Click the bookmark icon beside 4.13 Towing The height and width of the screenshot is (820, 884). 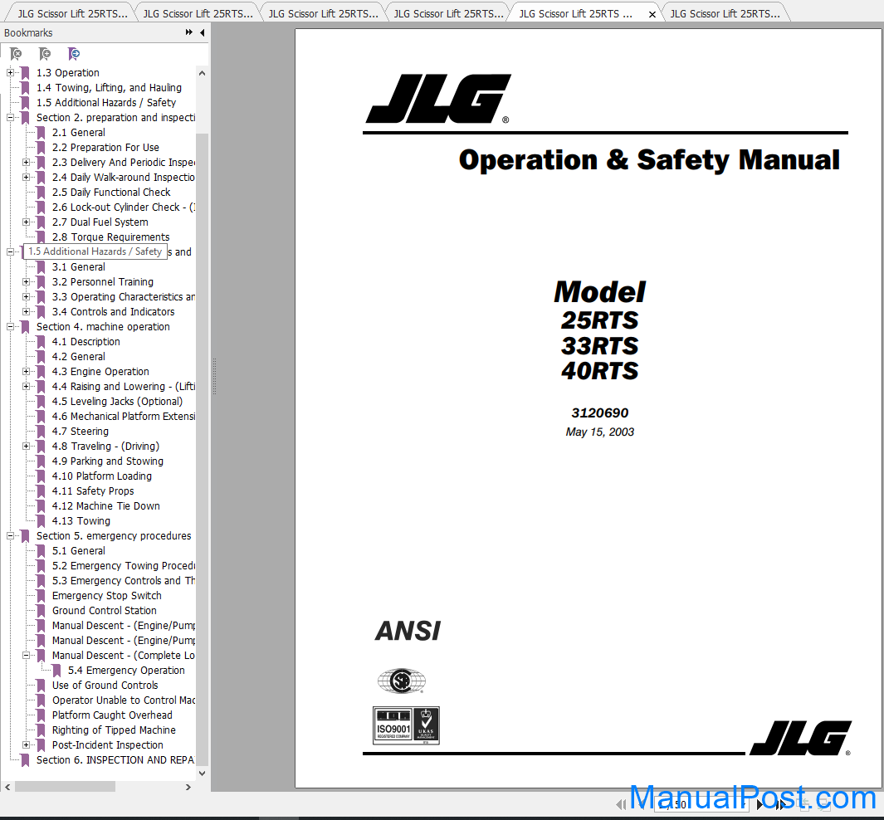tap(41, 520)
